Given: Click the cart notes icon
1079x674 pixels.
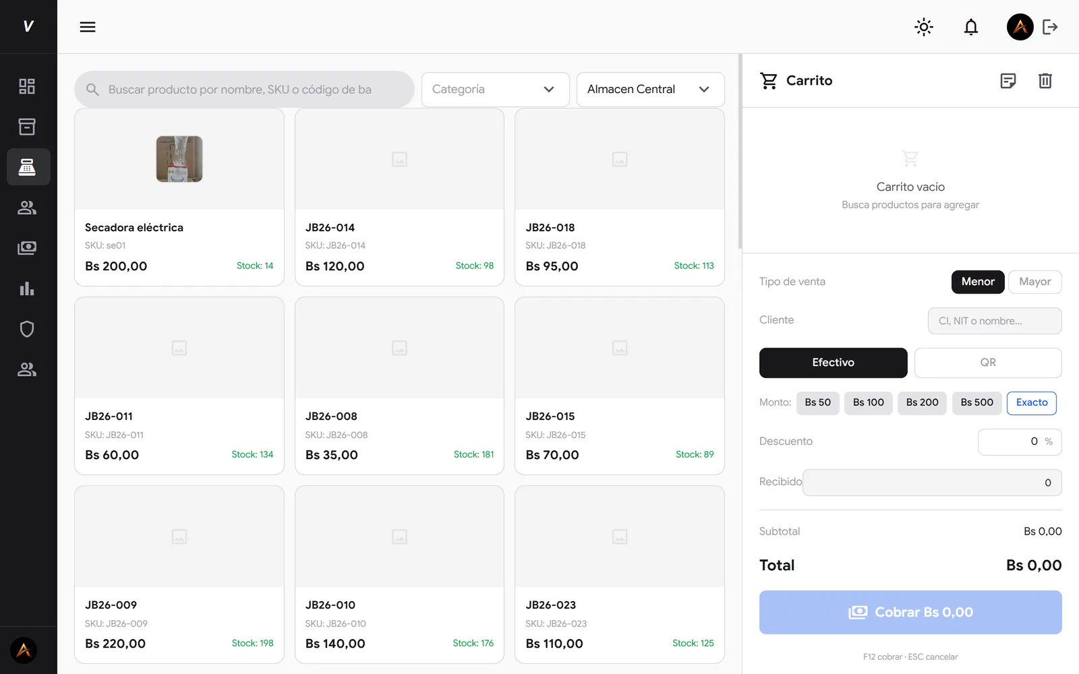Looking at the screenshot, I should click(x=1008, y=81).
